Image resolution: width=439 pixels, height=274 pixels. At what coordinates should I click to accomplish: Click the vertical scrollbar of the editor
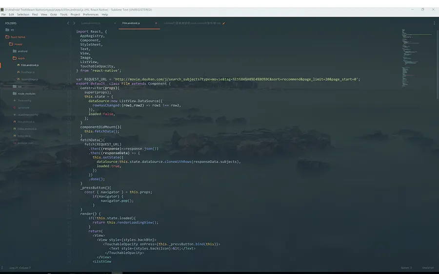[x=438, y=64]
